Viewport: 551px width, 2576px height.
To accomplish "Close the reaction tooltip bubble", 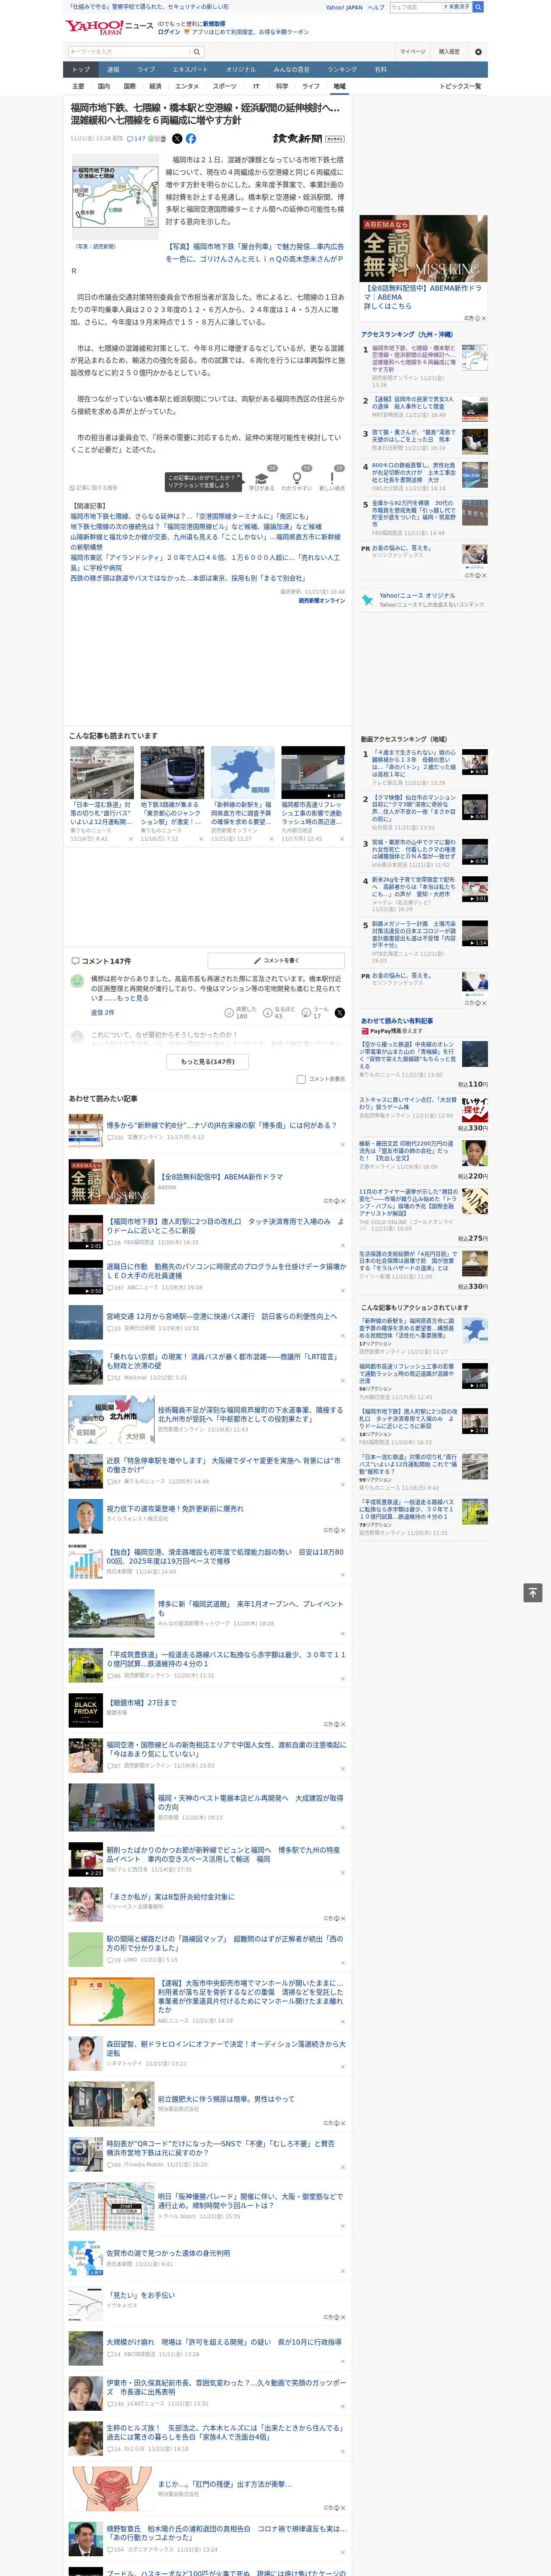I will tap(238, 477).
